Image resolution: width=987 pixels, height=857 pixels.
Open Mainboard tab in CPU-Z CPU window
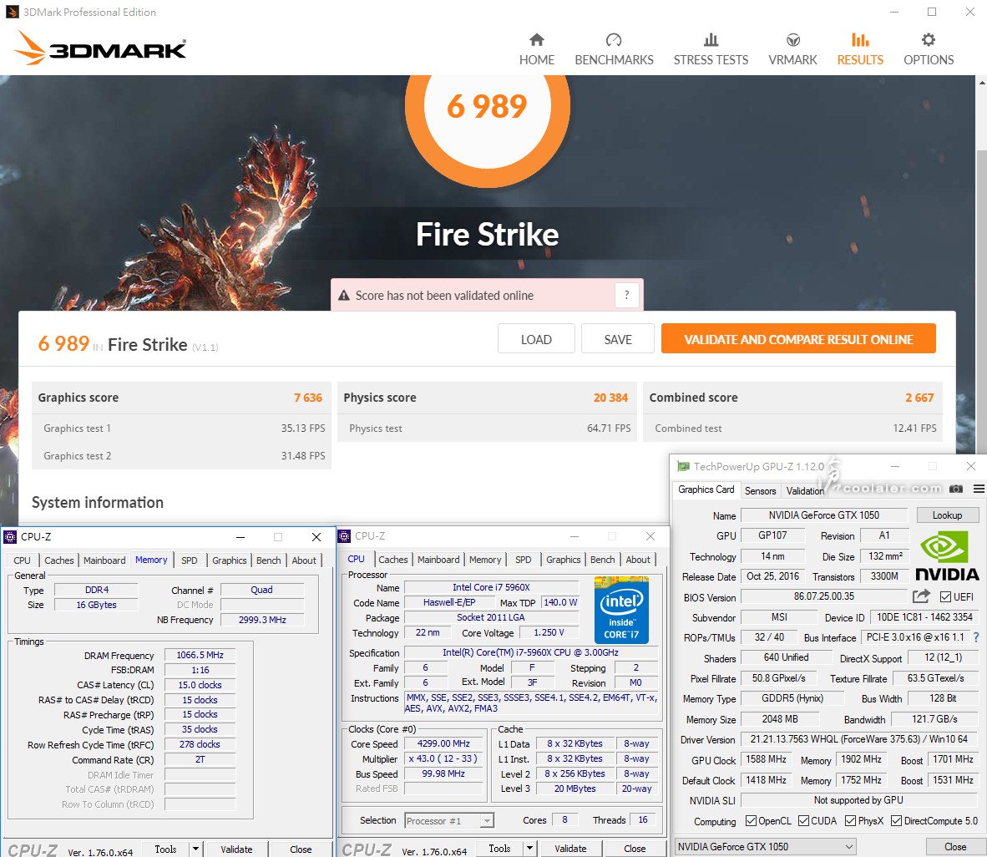click(438, 559)
